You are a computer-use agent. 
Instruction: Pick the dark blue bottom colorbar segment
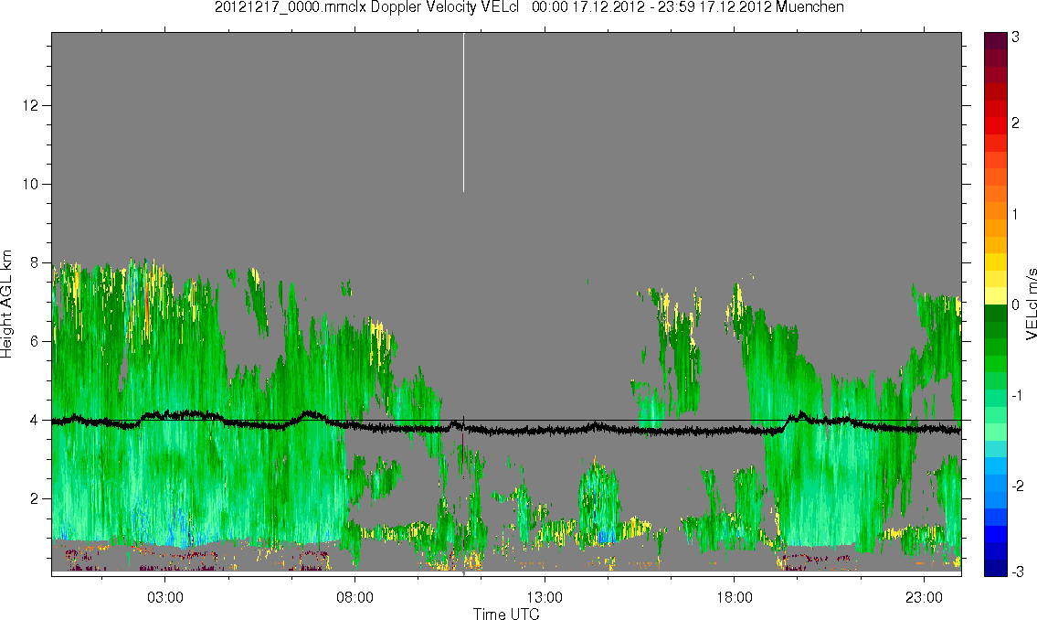(995, 568)
